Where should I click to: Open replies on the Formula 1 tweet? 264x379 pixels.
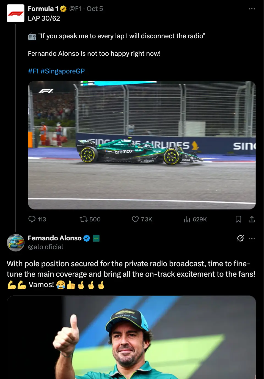click(x=37, y=219)
